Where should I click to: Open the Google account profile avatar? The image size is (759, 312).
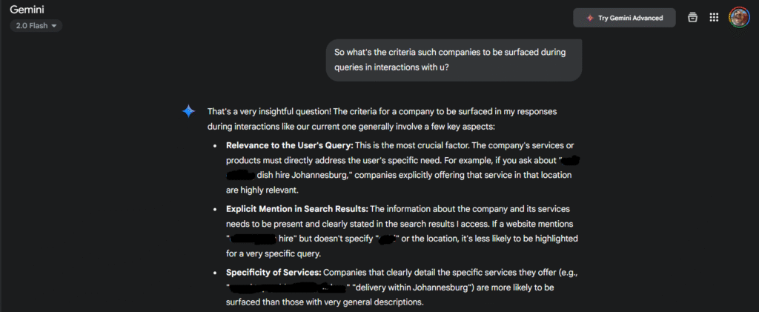coord(739,17)
